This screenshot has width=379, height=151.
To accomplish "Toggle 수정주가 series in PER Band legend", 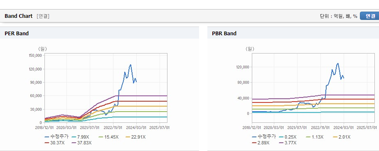I will point(57,137).
